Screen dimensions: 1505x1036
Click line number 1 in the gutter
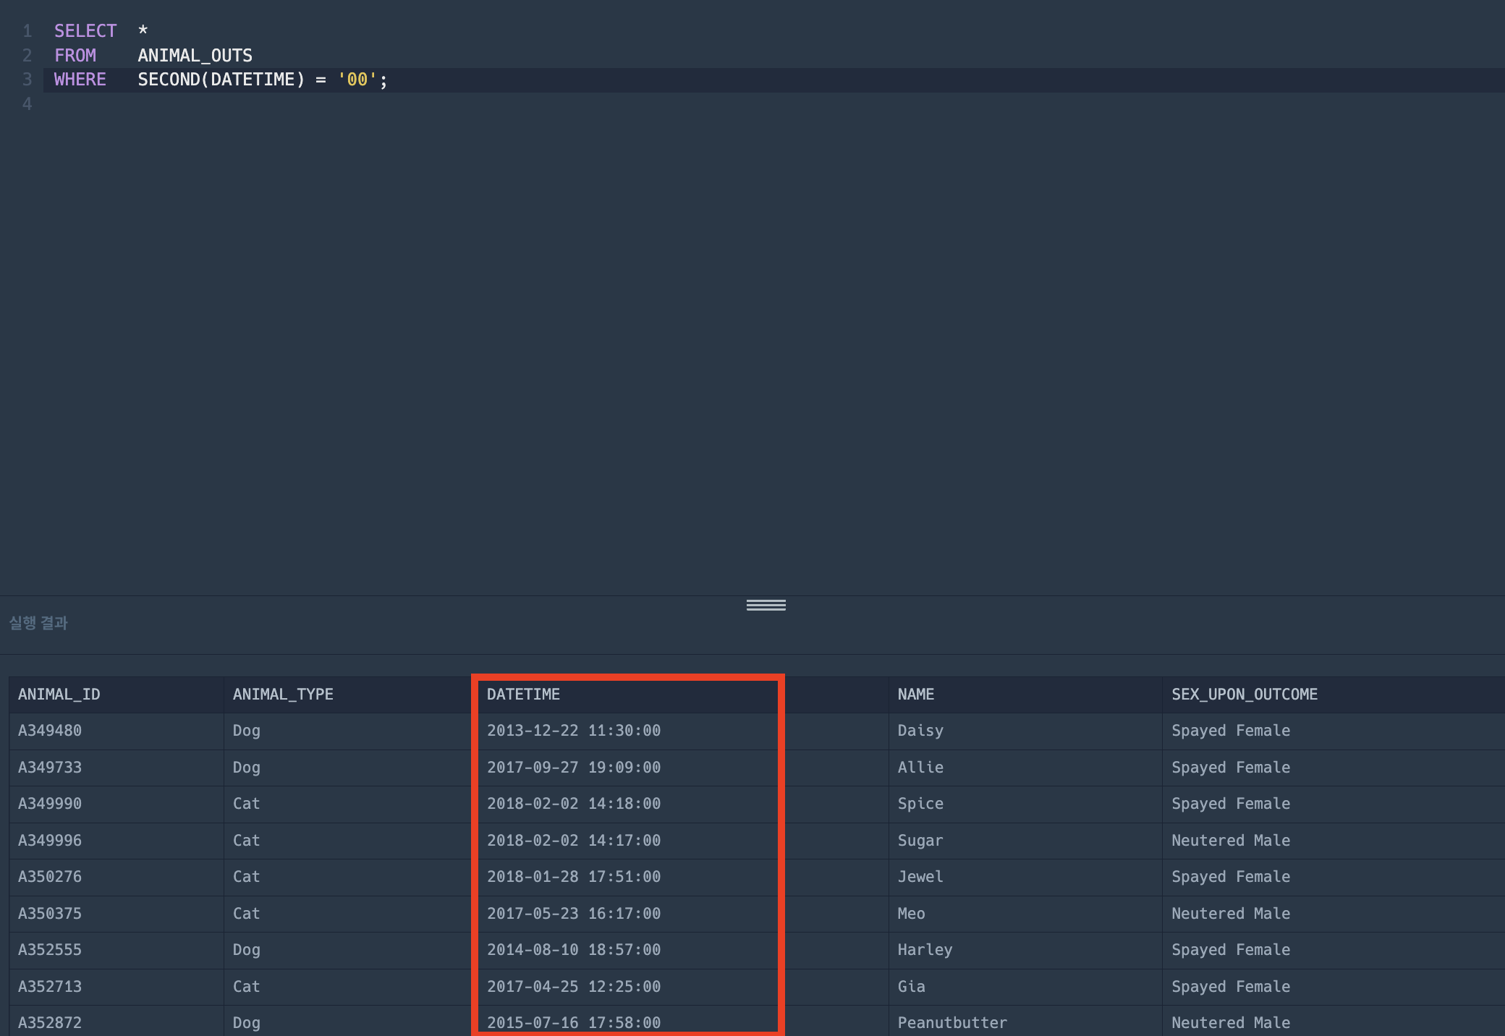coord(27,31)
